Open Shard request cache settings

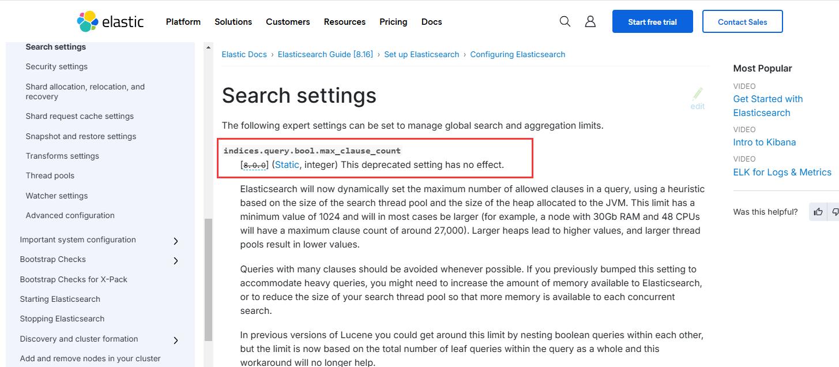tap(80, 116)
